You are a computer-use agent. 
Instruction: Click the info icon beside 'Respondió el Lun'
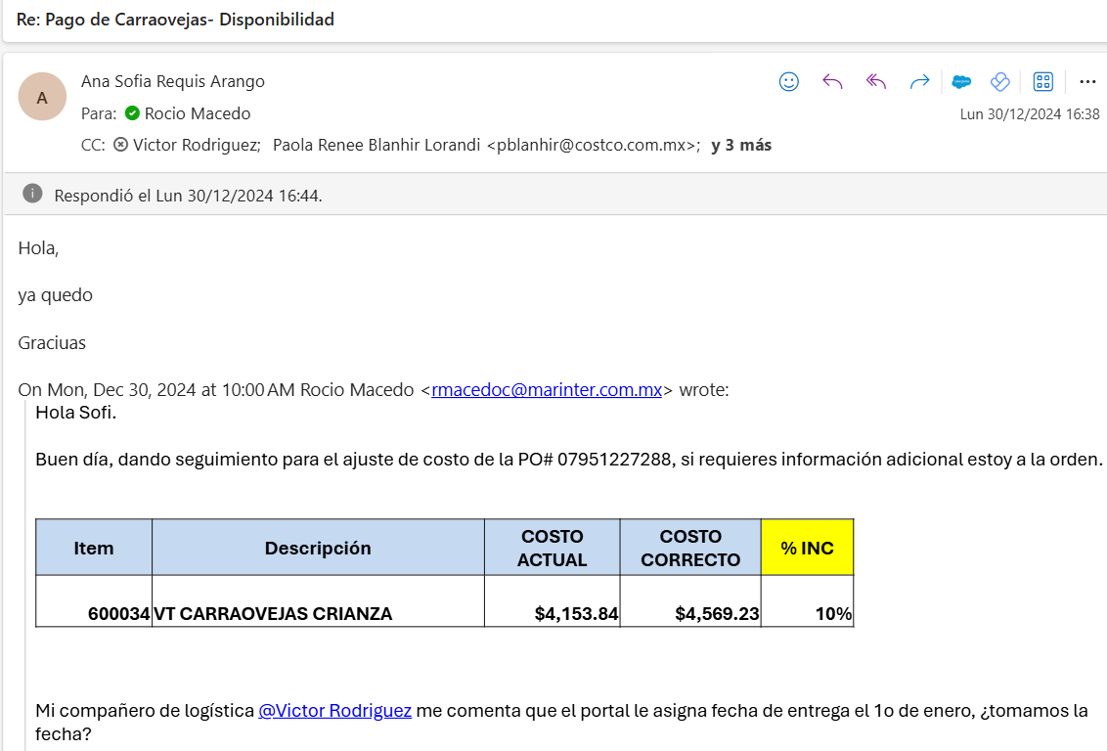[x=32, y=194]
